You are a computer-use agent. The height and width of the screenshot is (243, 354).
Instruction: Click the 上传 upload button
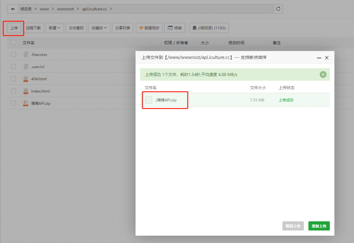14,28
